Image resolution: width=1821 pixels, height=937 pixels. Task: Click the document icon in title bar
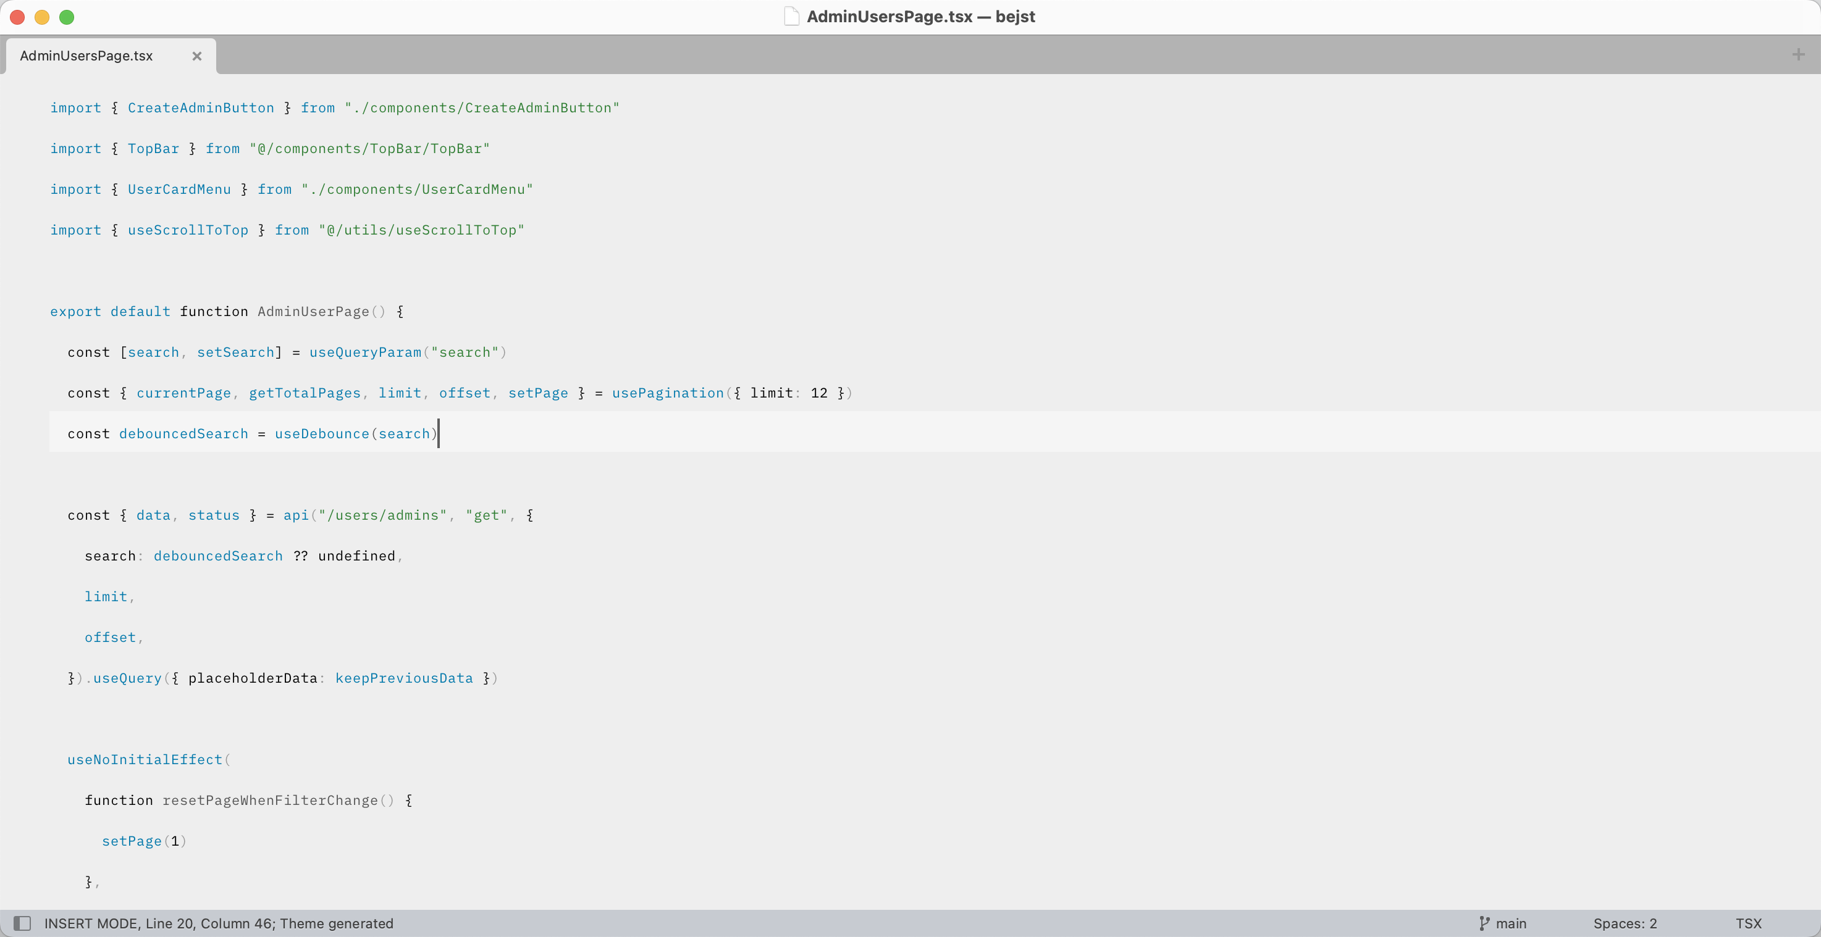(792, 16)
